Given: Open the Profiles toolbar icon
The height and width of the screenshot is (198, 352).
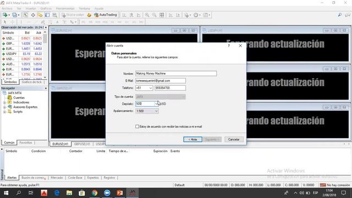Looking at the screenshot, I should pyautogui.click(x=15, y=15).
